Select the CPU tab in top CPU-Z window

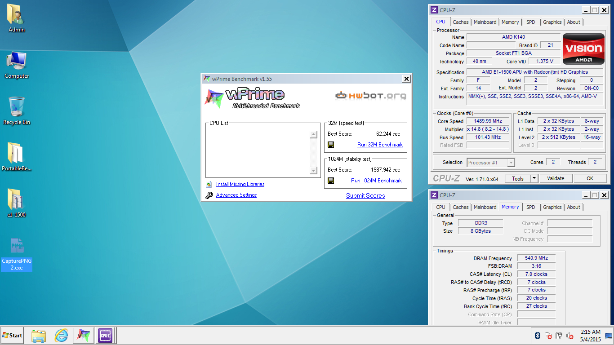(440, 22)
